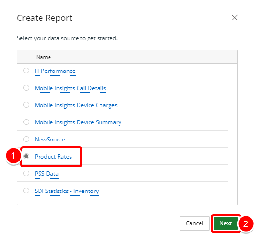Close the Create Report dialog

(x=234, y=18)
